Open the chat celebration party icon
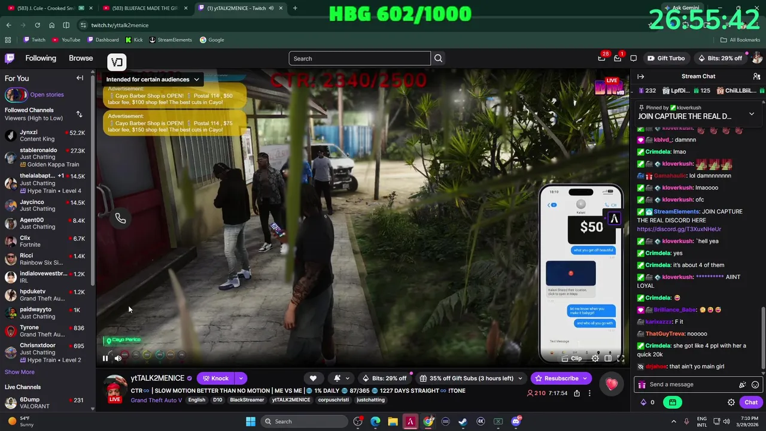 click(743, 385)
